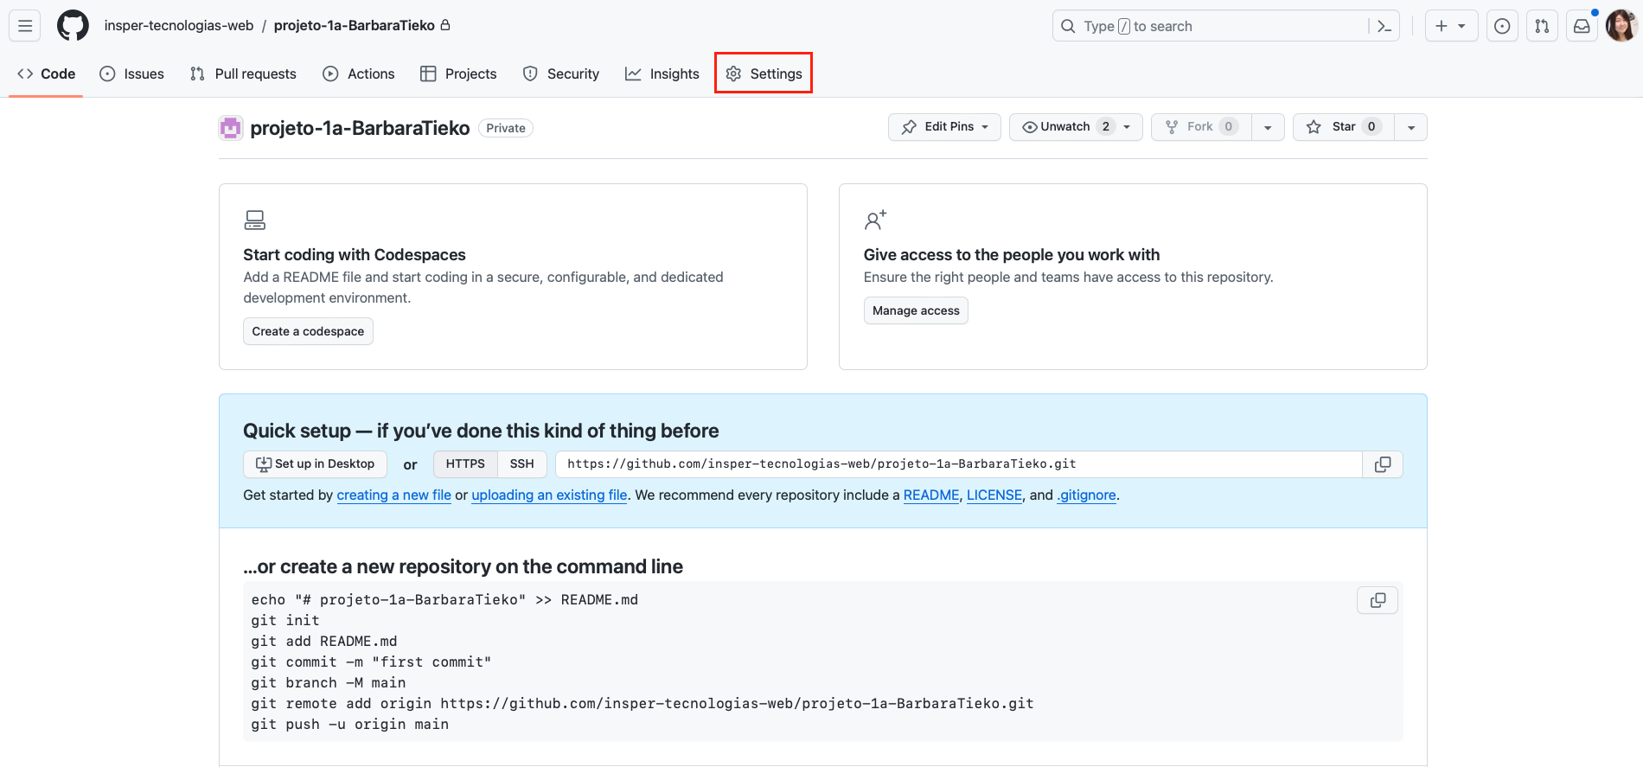Go to the Actions tab
1643x767 pixels.
click(359, 74)
